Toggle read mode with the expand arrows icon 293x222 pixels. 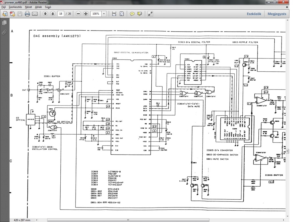click(x=150, y=14)
